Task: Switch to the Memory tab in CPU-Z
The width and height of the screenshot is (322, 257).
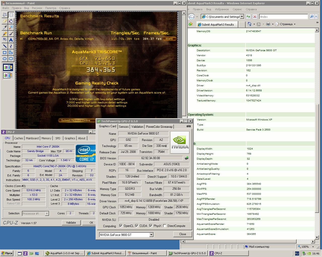Action: click(46, 138)
